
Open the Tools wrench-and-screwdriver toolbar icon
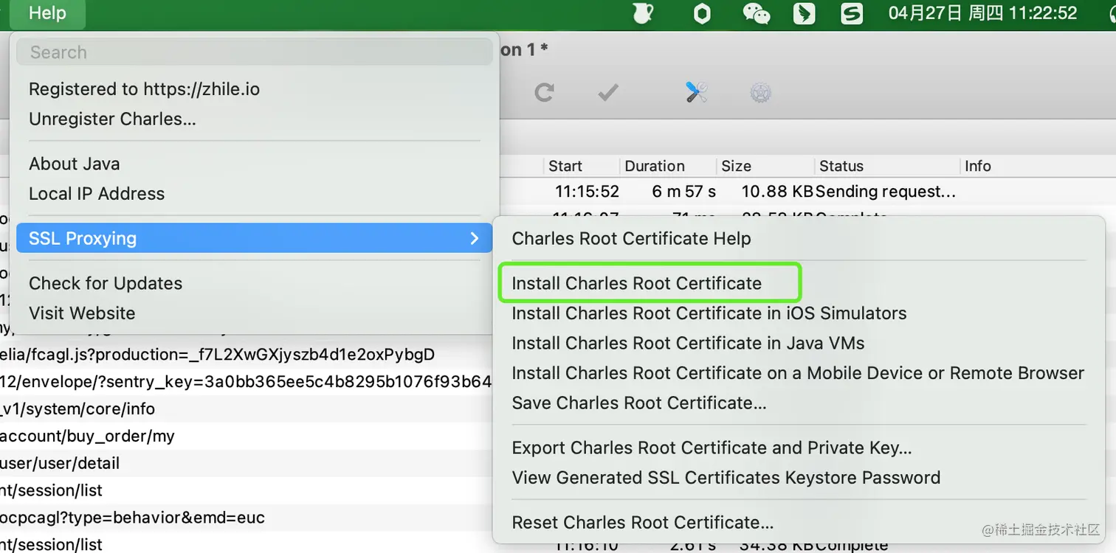click(x=697, y=92)
